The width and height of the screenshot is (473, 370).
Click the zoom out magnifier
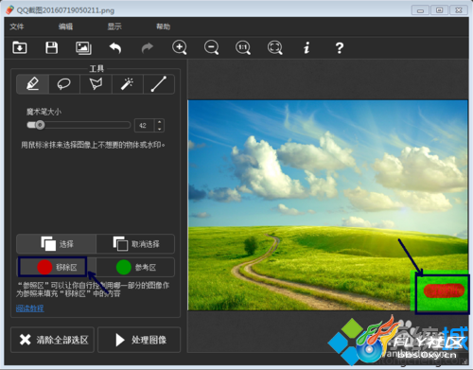(x=211, y=48)
